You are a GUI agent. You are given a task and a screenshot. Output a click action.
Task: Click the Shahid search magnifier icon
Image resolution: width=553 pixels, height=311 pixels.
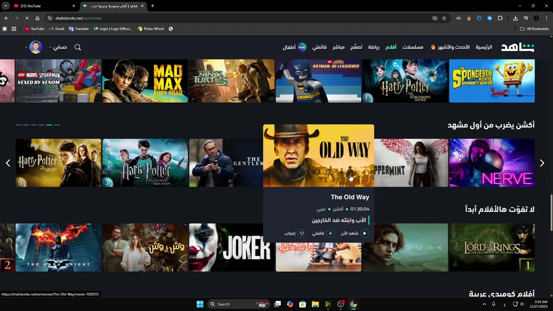coord(78,47)
